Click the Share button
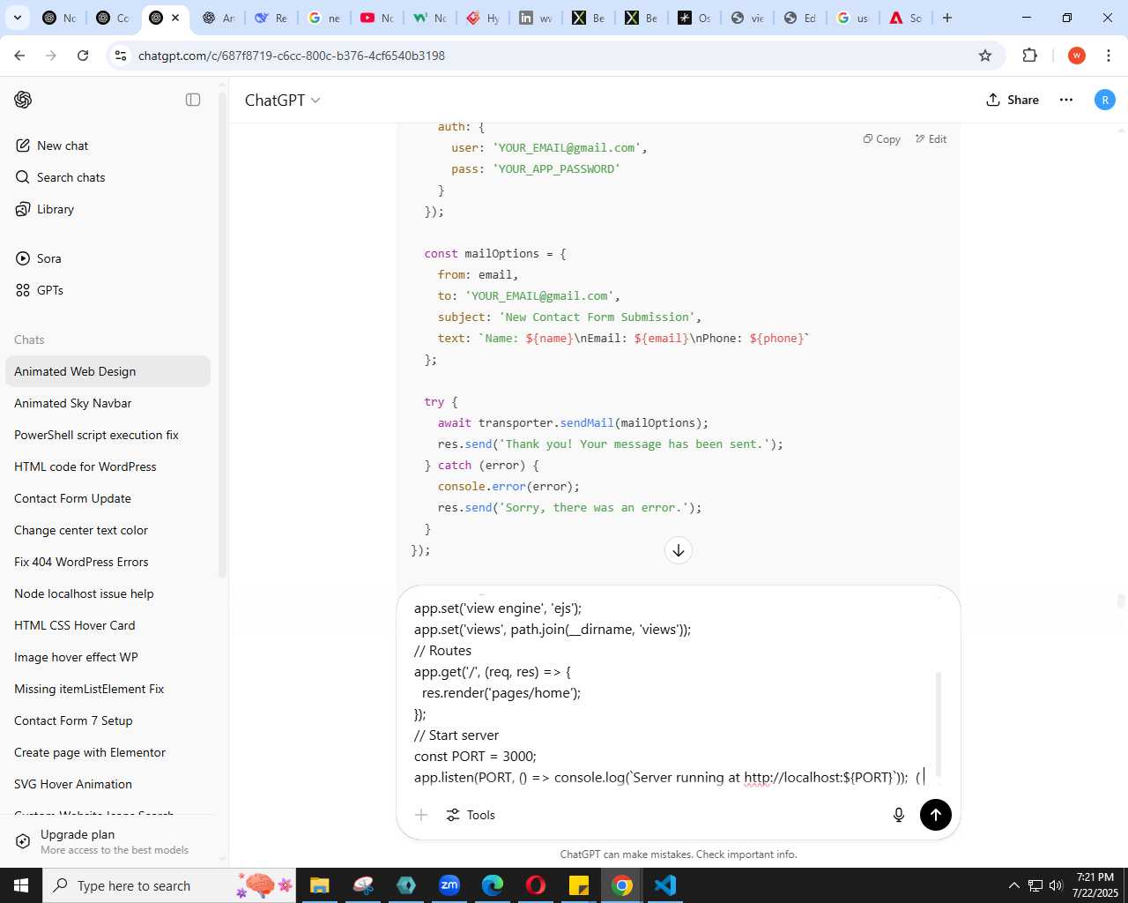Image resolution: width=1128 pixels, height=903 pixels. click(x=1013, y=100)
